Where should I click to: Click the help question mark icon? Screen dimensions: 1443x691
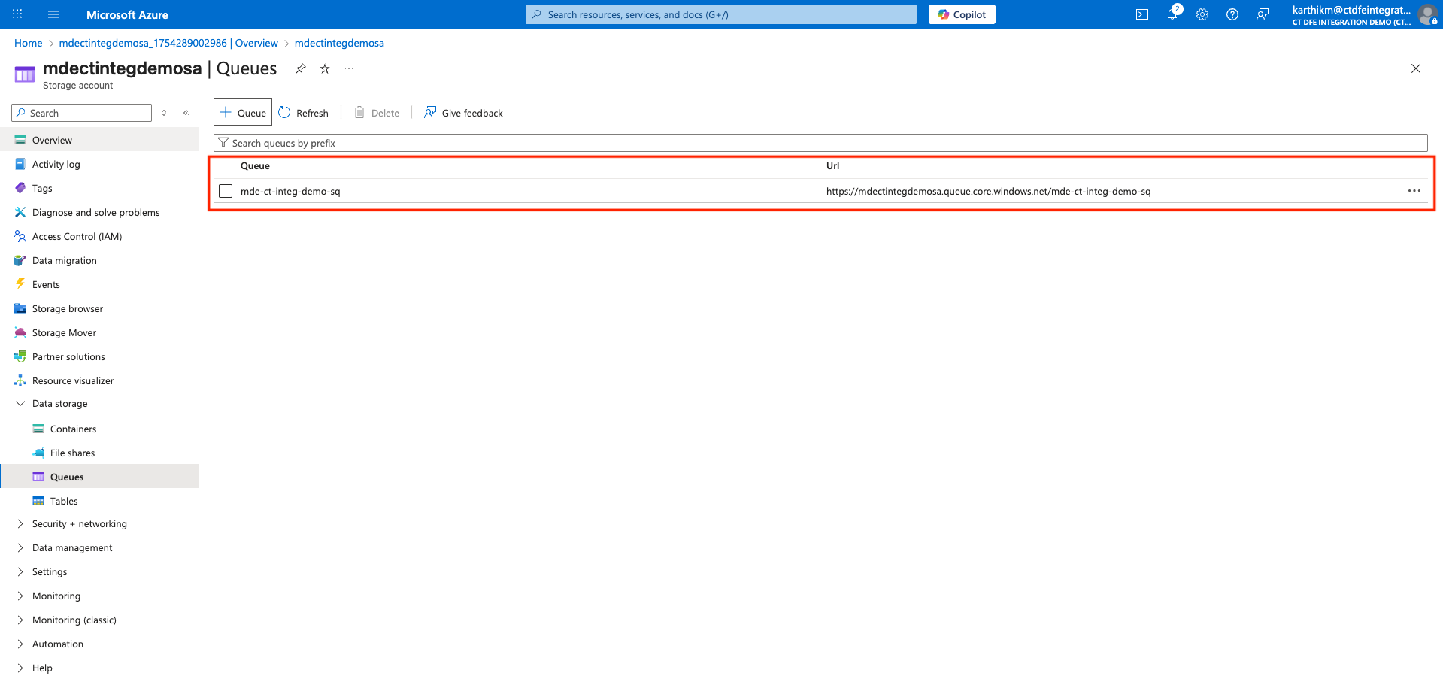tap(1232, 14)
